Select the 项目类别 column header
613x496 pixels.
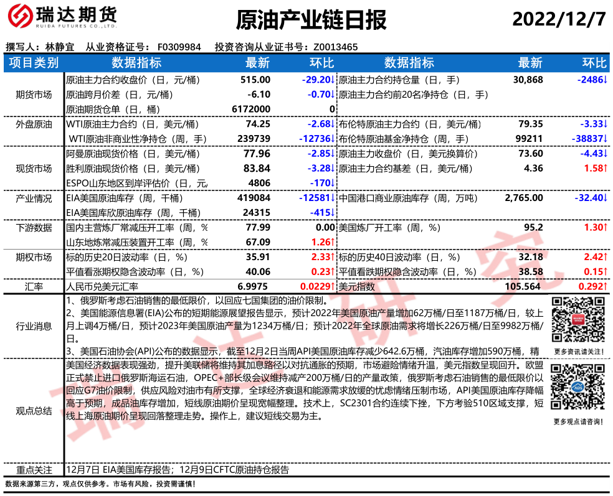(x=34, y=63)
